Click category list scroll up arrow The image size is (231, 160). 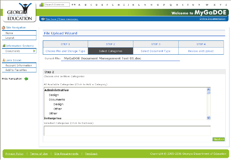(208, 89)
